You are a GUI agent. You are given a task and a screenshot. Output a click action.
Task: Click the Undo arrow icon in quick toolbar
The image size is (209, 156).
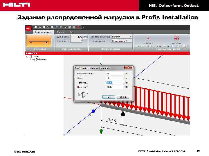click(57, 27)
